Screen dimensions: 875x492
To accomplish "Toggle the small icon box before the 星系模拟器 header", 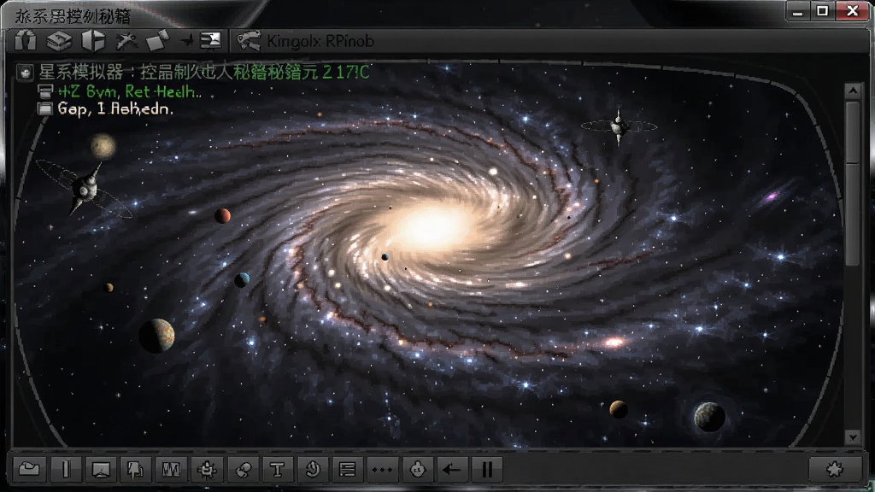I will tap(25, 73).
